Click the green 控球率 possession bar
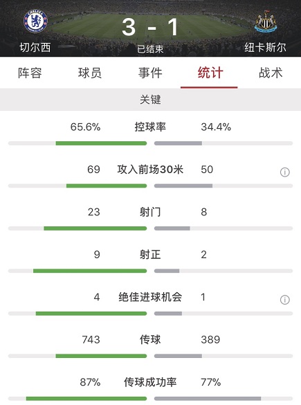The image size is (301, 405). pyautogui.click(x=101, y=143)
